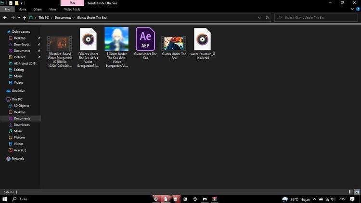Switch to the Home ribbon tab
361x203 pixels.
[22, 9]
